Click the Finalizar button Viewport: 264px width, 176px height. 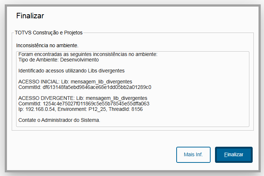click(234, 155)
